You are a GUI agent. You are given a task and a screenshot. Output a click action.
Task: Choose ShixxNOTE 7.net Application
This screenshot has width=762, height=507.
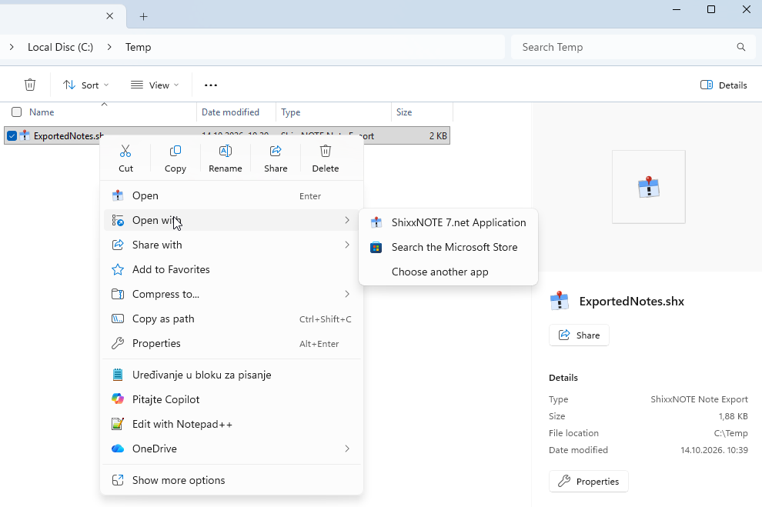(x=448, y=222)
